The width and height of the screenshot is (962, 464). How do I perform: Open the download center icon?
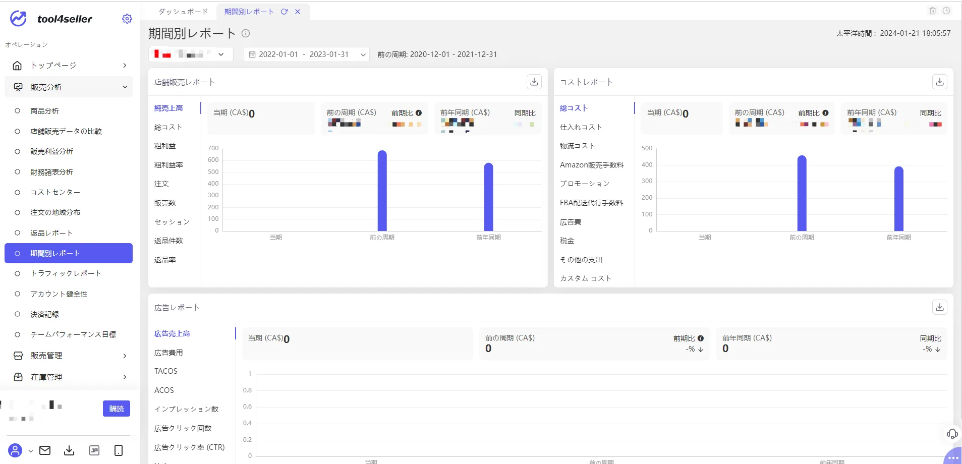click(69, 450)
